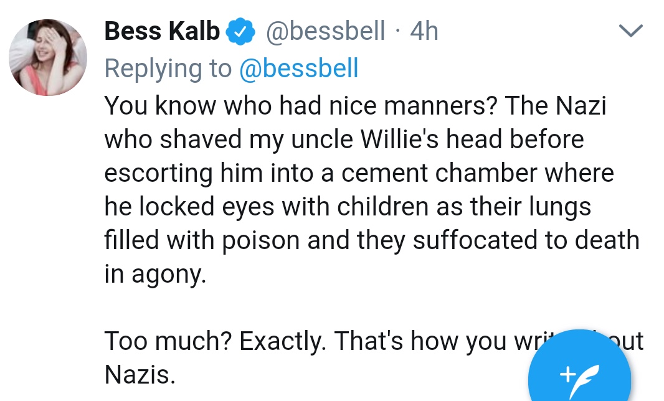Click the blue verified badge beside Bess Kalb

coord(240,31)
